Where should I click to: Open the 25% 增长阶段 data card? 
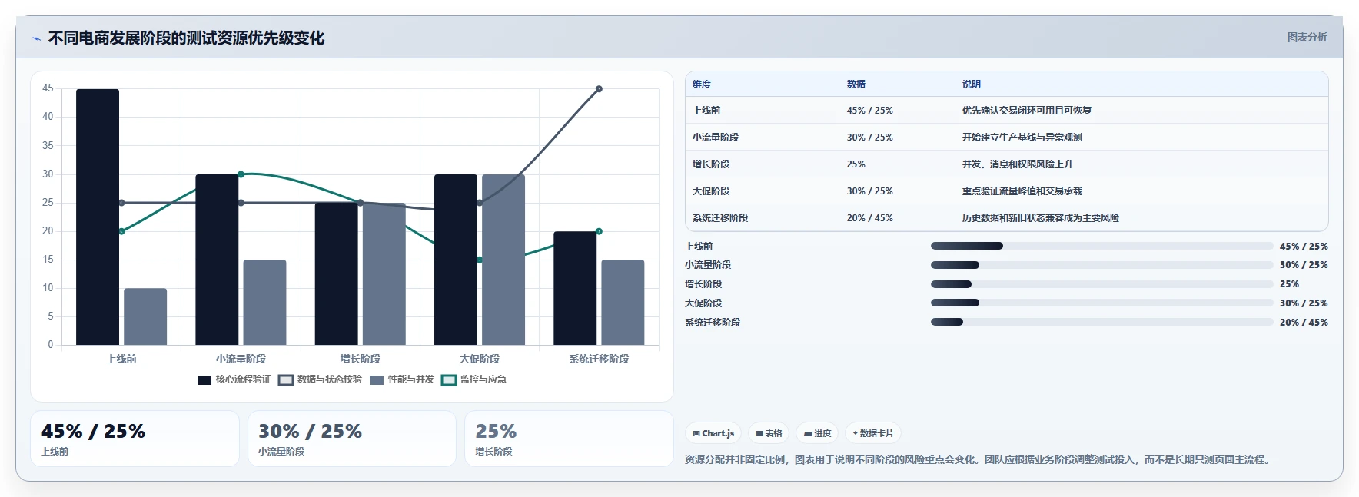[x=569, y=439]
